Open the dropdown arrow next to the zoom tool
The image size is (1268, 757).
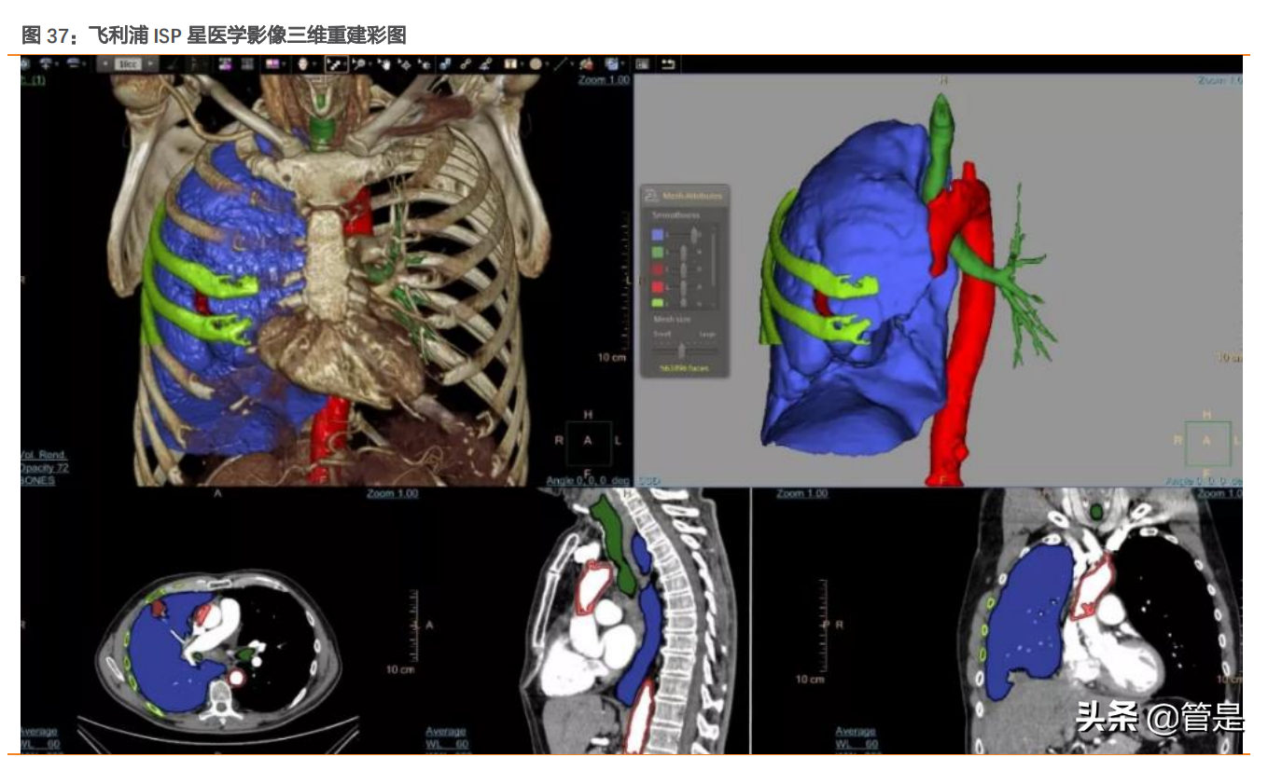371,66
